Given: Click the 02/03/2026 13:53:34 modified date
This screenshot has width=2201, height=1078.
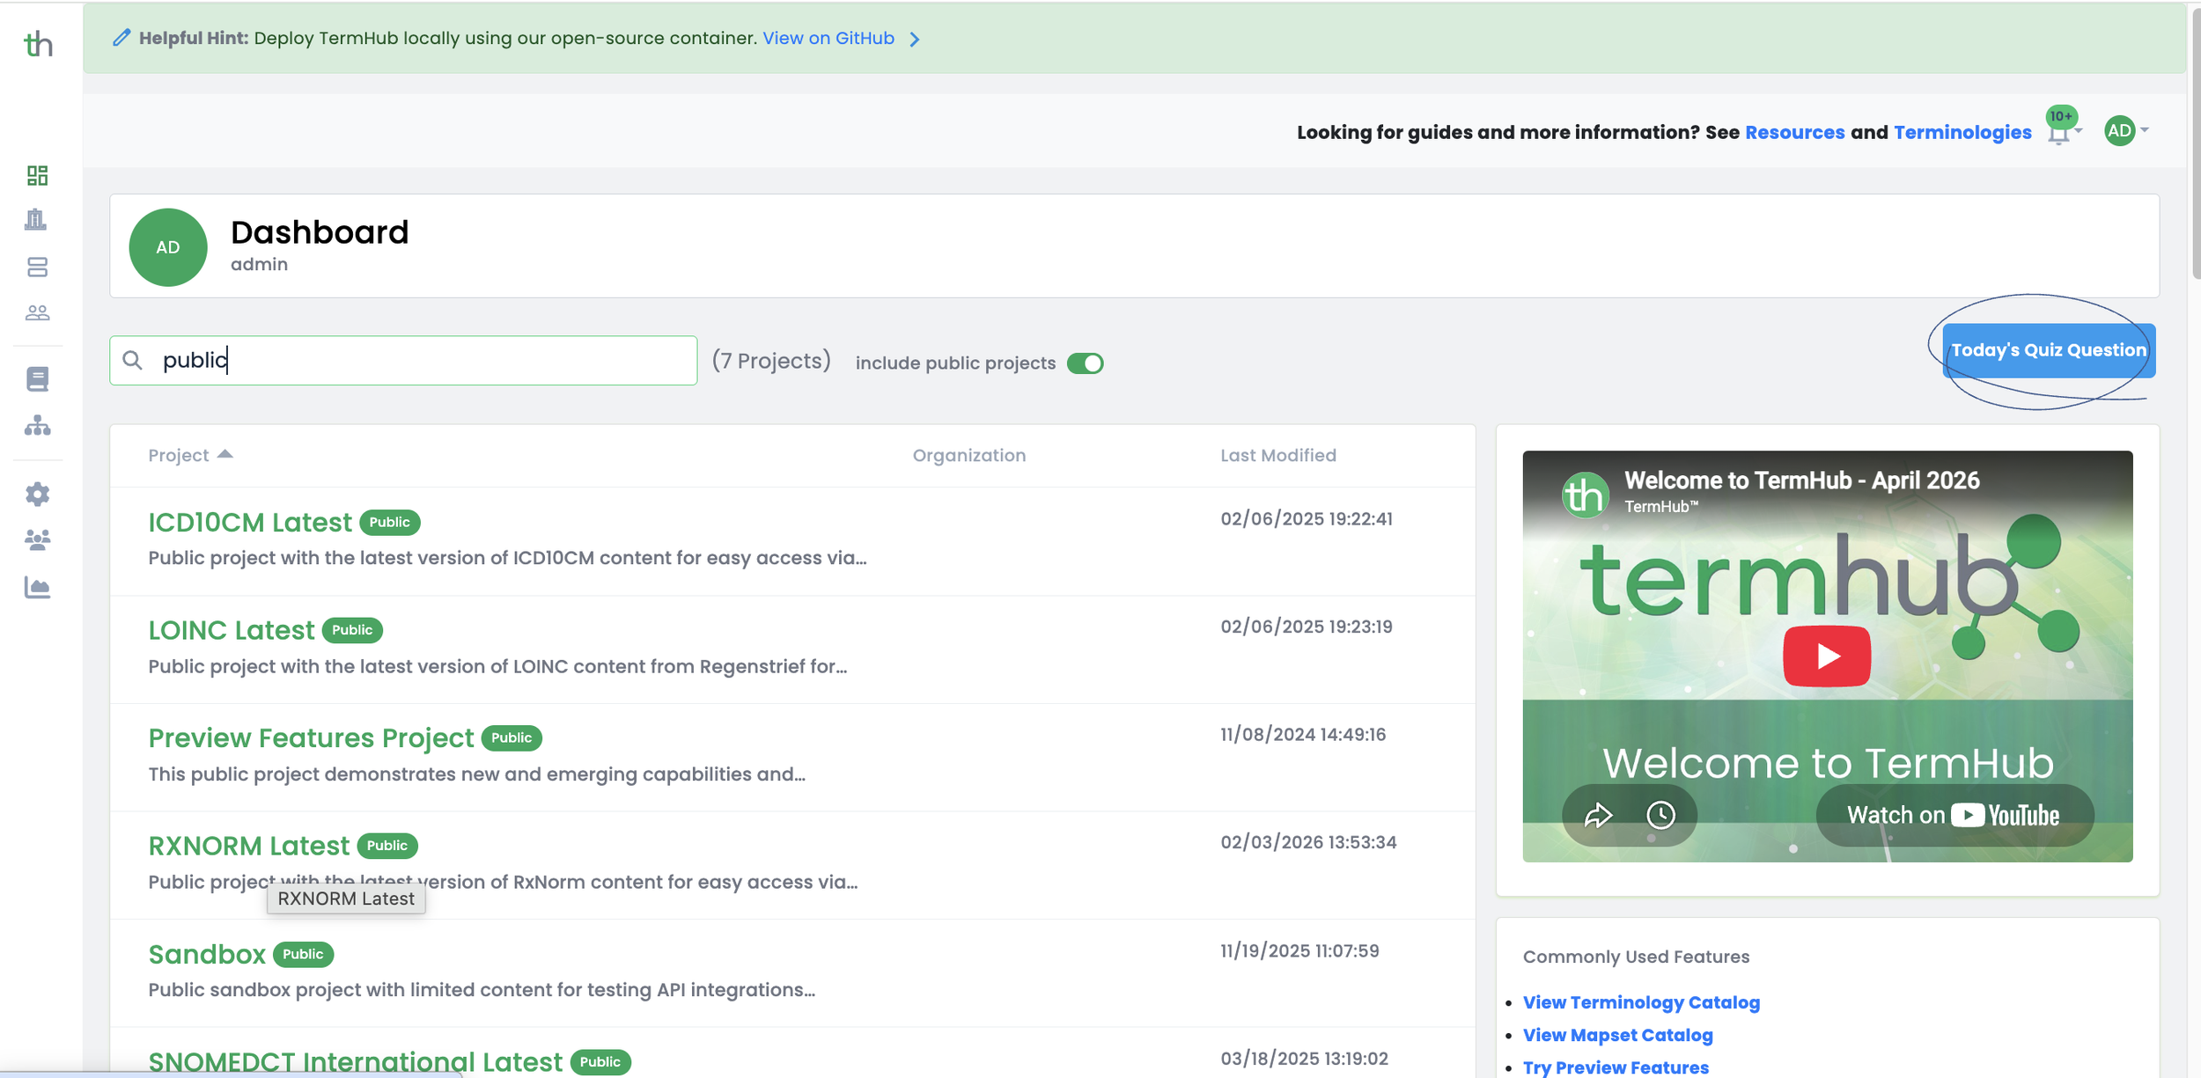Looking at the screenshot, I should click(x=1308, y=842).
